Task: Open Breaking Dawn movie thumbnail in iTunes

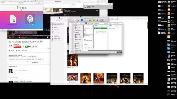Action: coord(72,78)
